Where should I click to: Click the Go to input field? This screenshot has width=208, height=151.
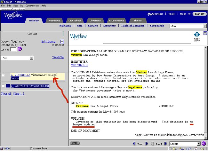pos(13,50)
